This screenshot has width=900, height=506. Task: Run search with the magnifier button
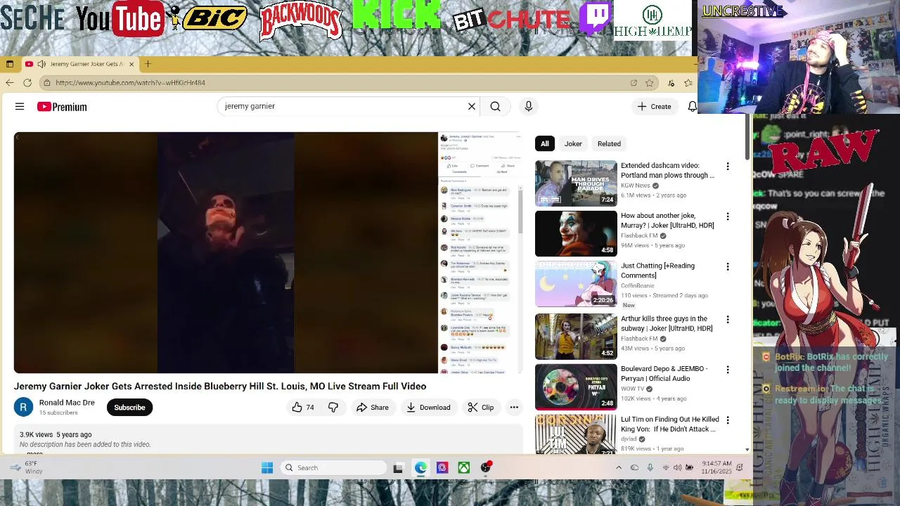[x=495, y=107]
